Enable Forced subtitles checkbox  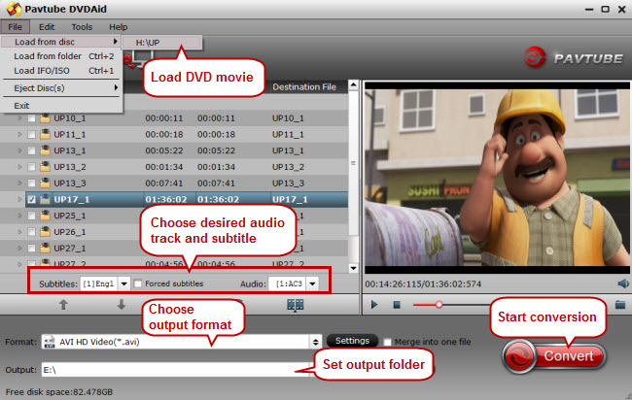tap(138, 283)
